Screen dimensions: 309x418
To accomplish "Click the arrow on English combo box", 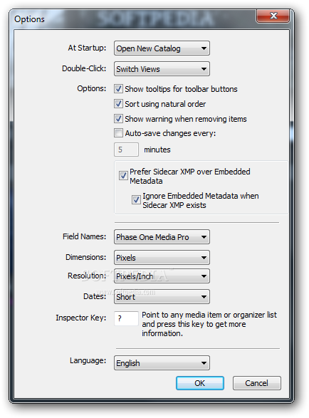I will click(x=204, y=363).
